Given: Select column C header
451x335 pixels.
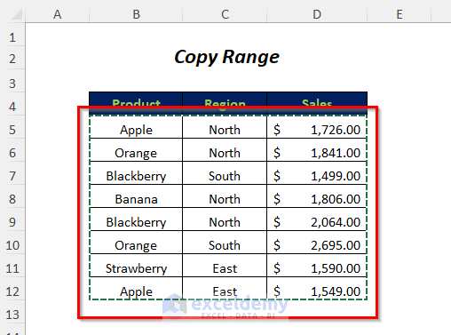Looking at the screenshot, I should click(225, 14).
